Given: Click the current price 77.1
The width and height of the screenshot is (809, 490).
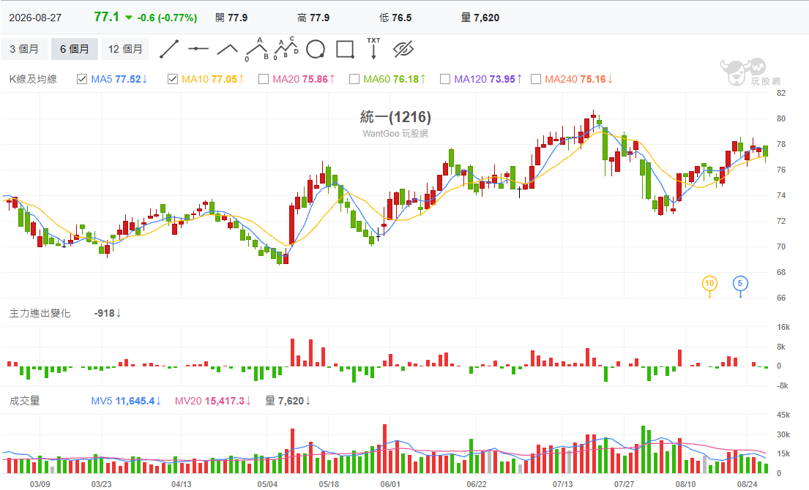Looking at the screenshot, I should click(x=106, y=17).
